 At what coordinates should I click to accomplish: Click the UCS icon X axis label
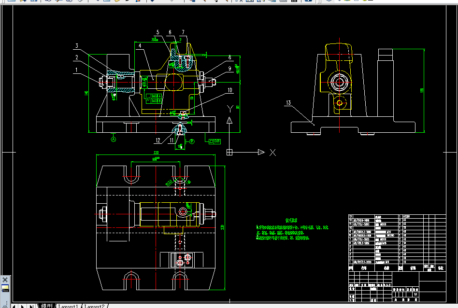click(x=272, y=153)
